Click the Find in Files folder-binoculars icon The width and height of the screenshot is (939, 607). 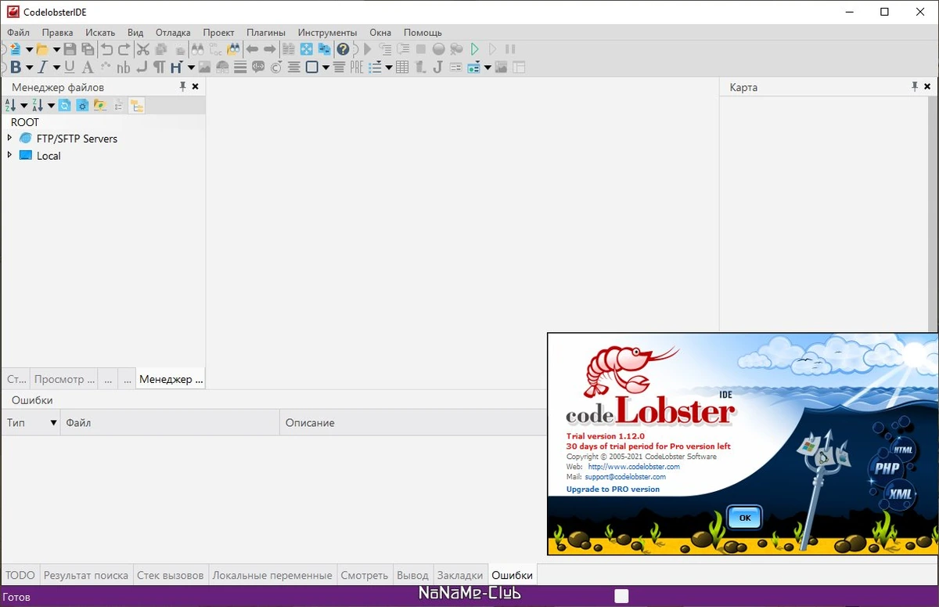tap(233, 49)
